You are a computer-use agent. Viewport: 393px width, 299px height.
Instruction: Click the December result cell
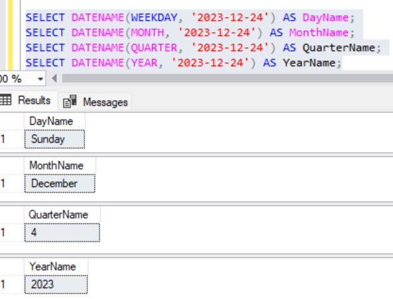(60, 184)
